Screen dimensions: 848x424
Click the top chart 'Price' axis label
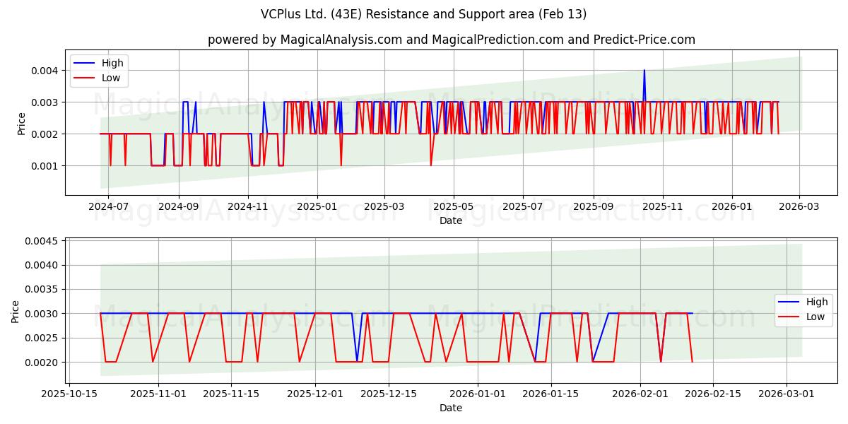[x=21, y=123]
